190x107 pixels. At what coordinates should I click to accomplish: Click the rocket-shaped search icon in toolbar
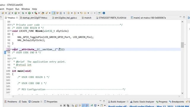pyautogui.click(x=47, y=13)
